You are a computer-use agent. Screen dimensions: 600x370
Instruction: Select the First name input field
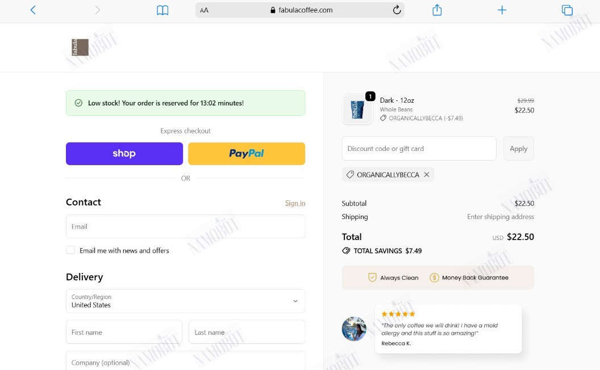pos(124,332)
